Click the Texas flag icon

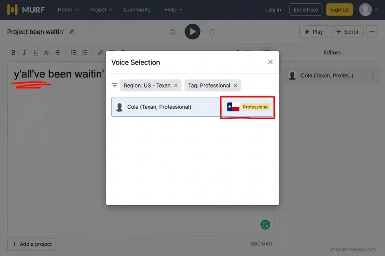point(233,107)
